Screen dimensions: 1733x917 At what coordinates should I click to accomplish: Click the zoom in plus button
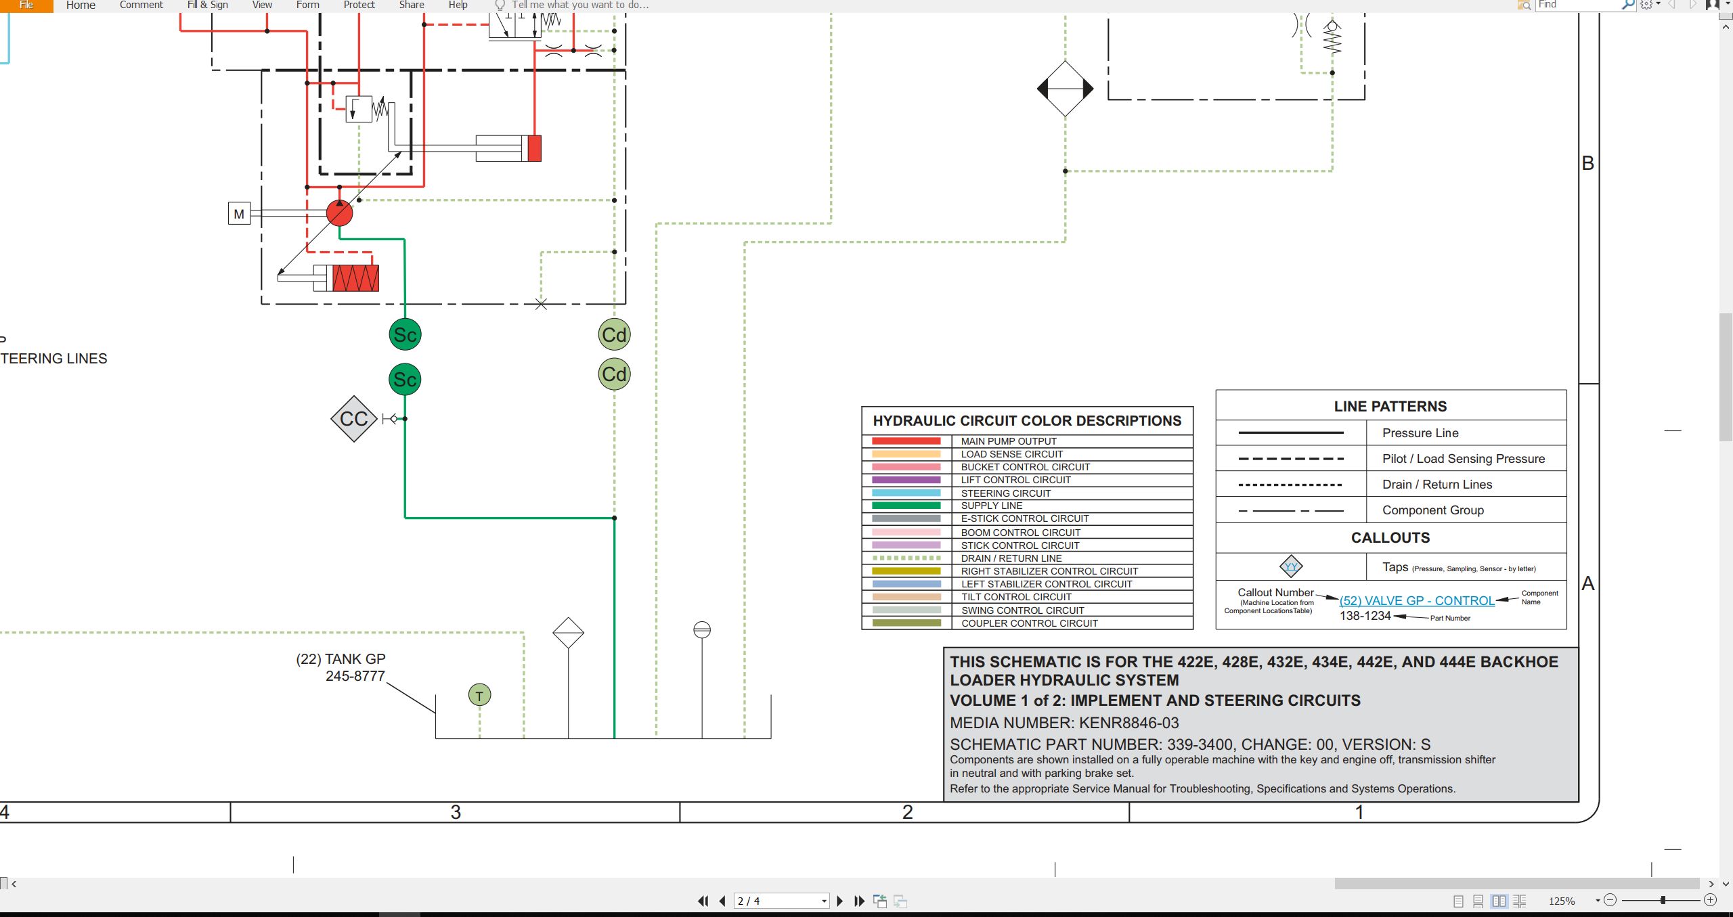pos(1710,900)
